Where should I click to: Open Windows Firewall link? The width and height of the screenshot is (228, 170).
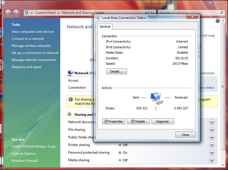(25, 161)
